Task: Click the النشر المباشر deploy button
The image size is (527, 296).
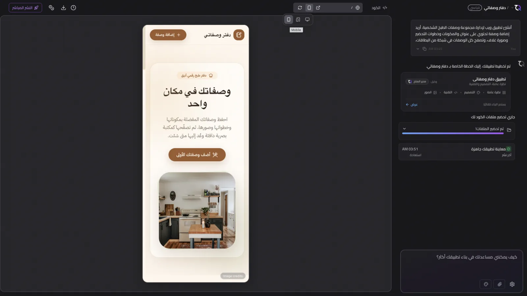Action: tap(25, 8)
